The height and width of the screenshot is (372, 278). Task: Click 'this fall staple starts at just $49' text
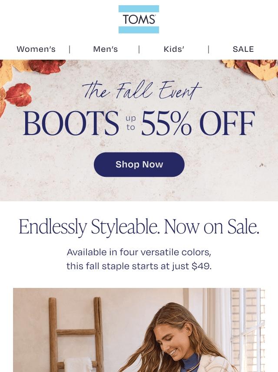click(139, 266)
